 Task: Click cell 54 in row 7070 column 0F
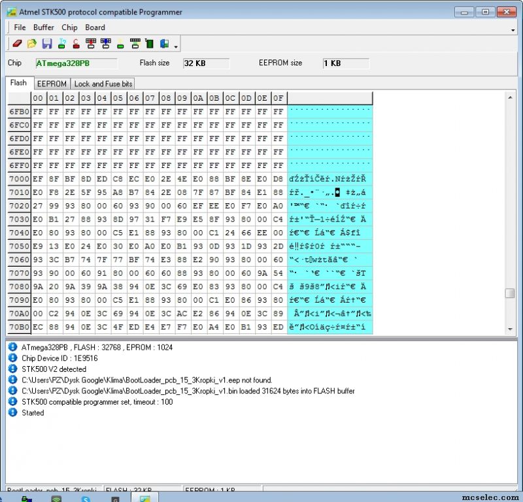278,273
